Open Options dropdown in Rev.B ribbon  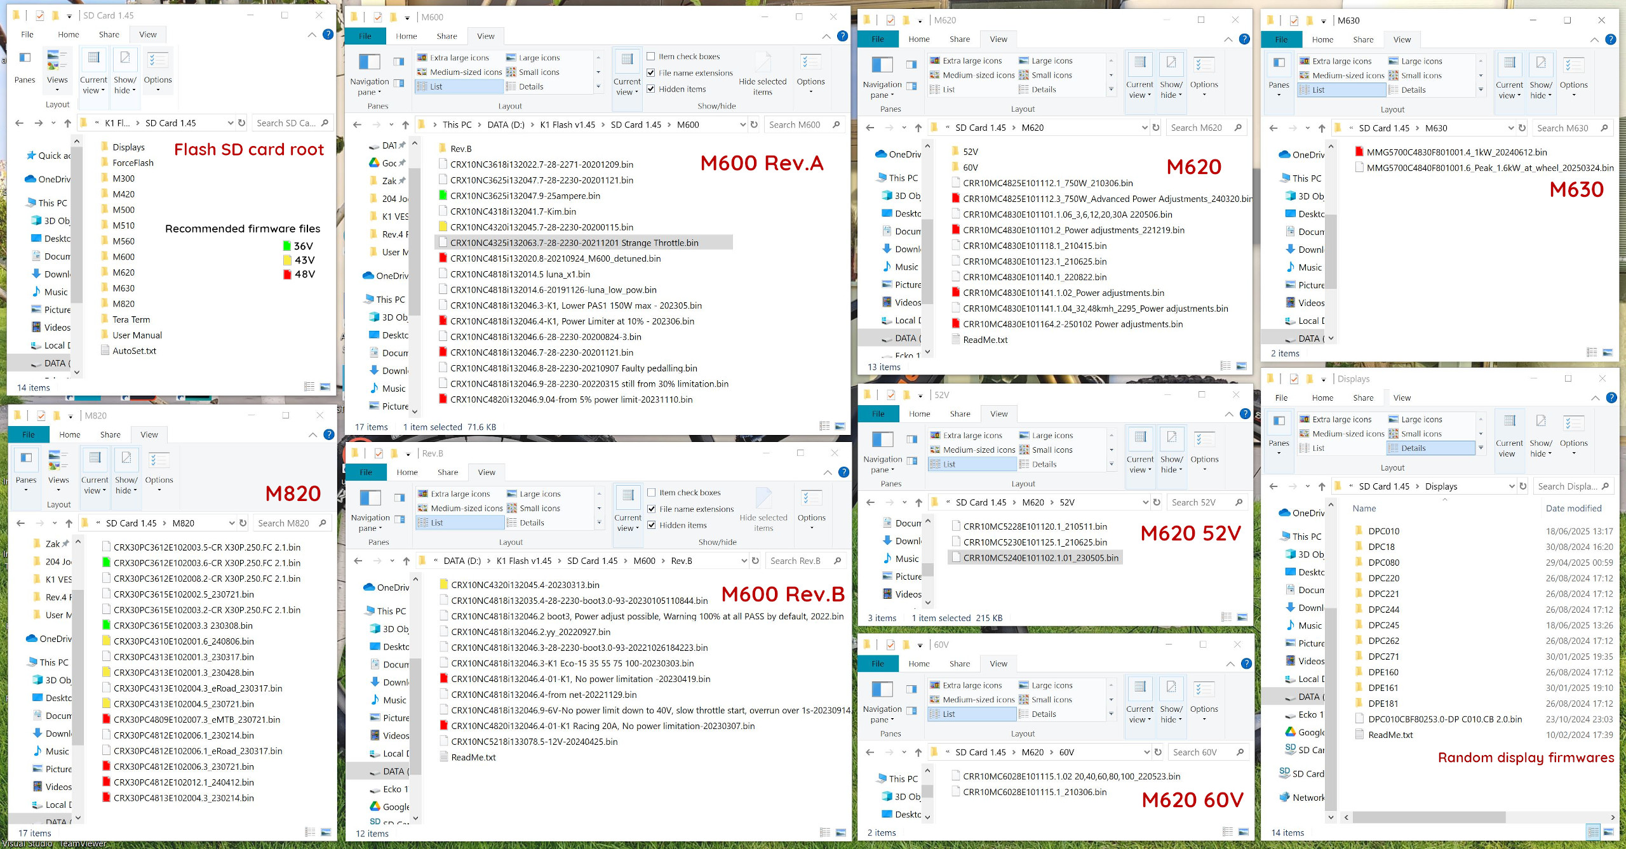point(811,523)
